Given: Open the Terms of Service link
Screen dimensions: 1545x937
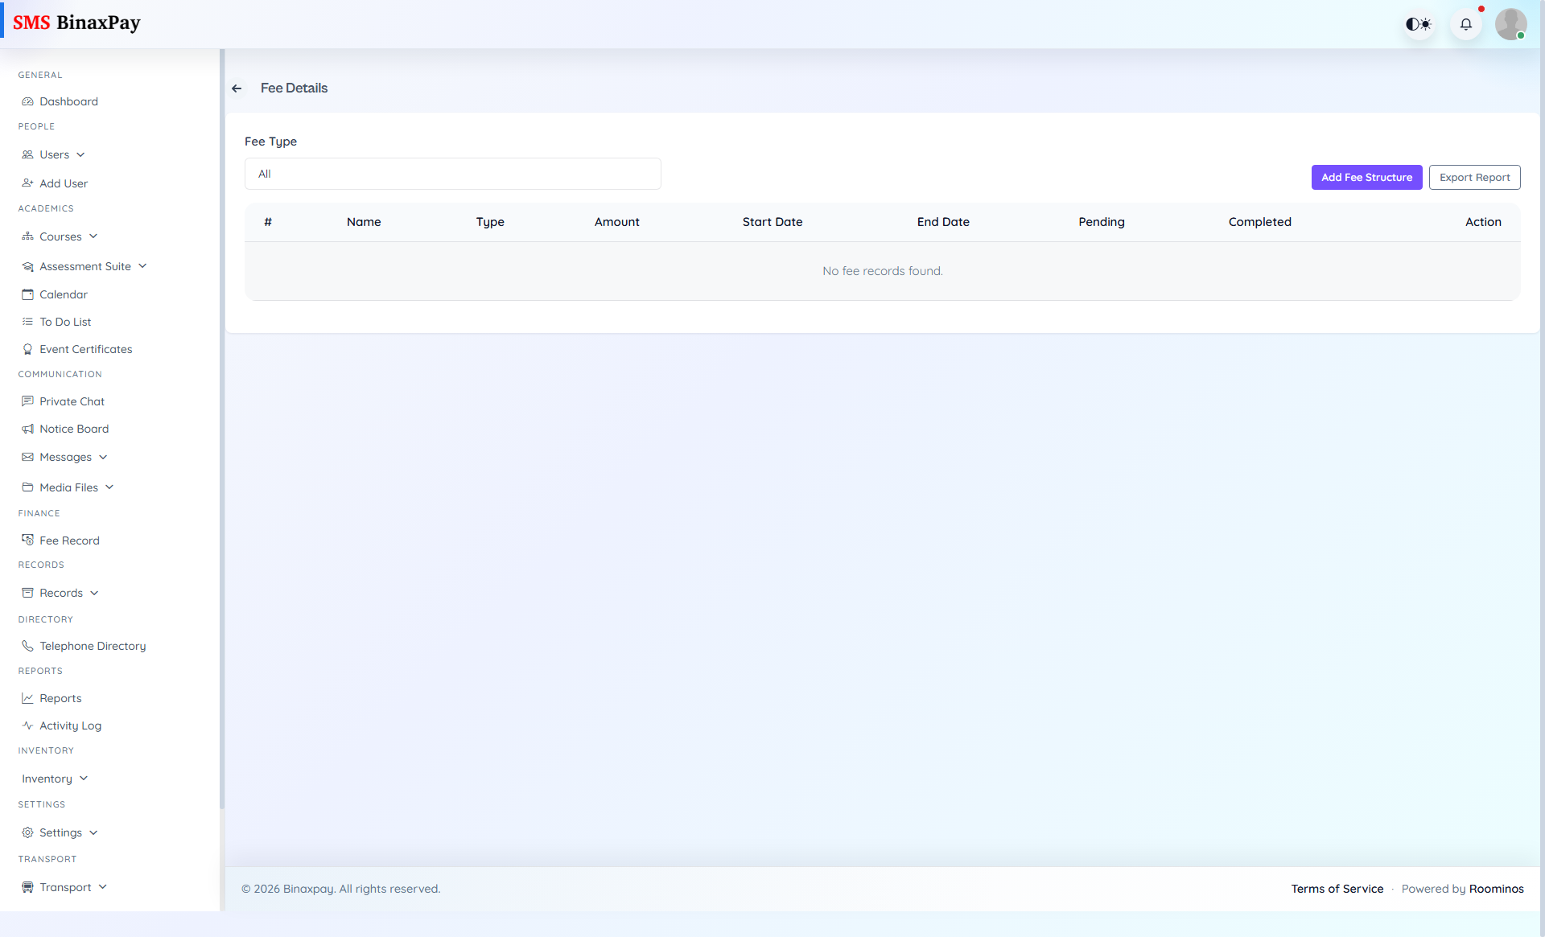Looking at the screenshot, I should pyautogui.click(x=1337, y=889).
